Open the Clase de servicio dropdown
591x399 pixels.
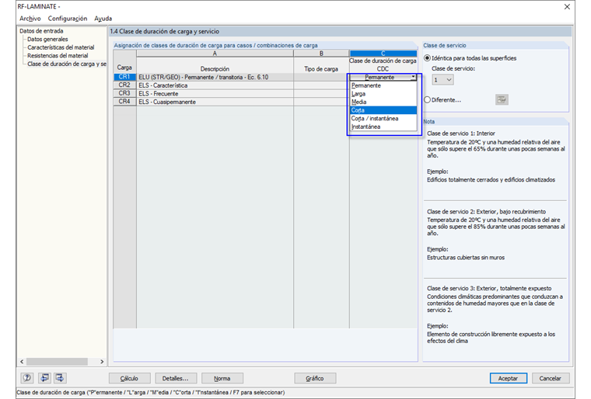443,80
